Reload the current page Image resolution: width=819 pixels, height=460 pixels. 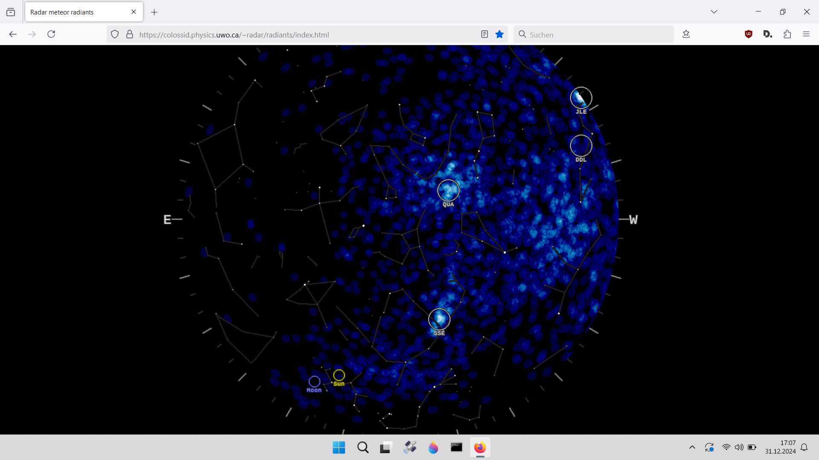tap(51, 34)
